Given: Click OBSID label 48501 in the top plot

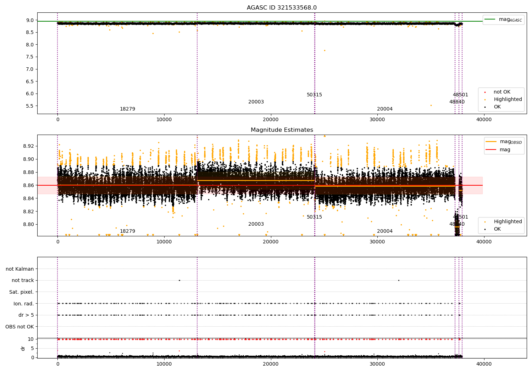Looking at the screenshot, I should [460, 95].
